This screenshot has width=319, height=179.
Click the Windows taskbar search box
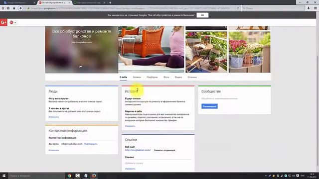[36, 176]
